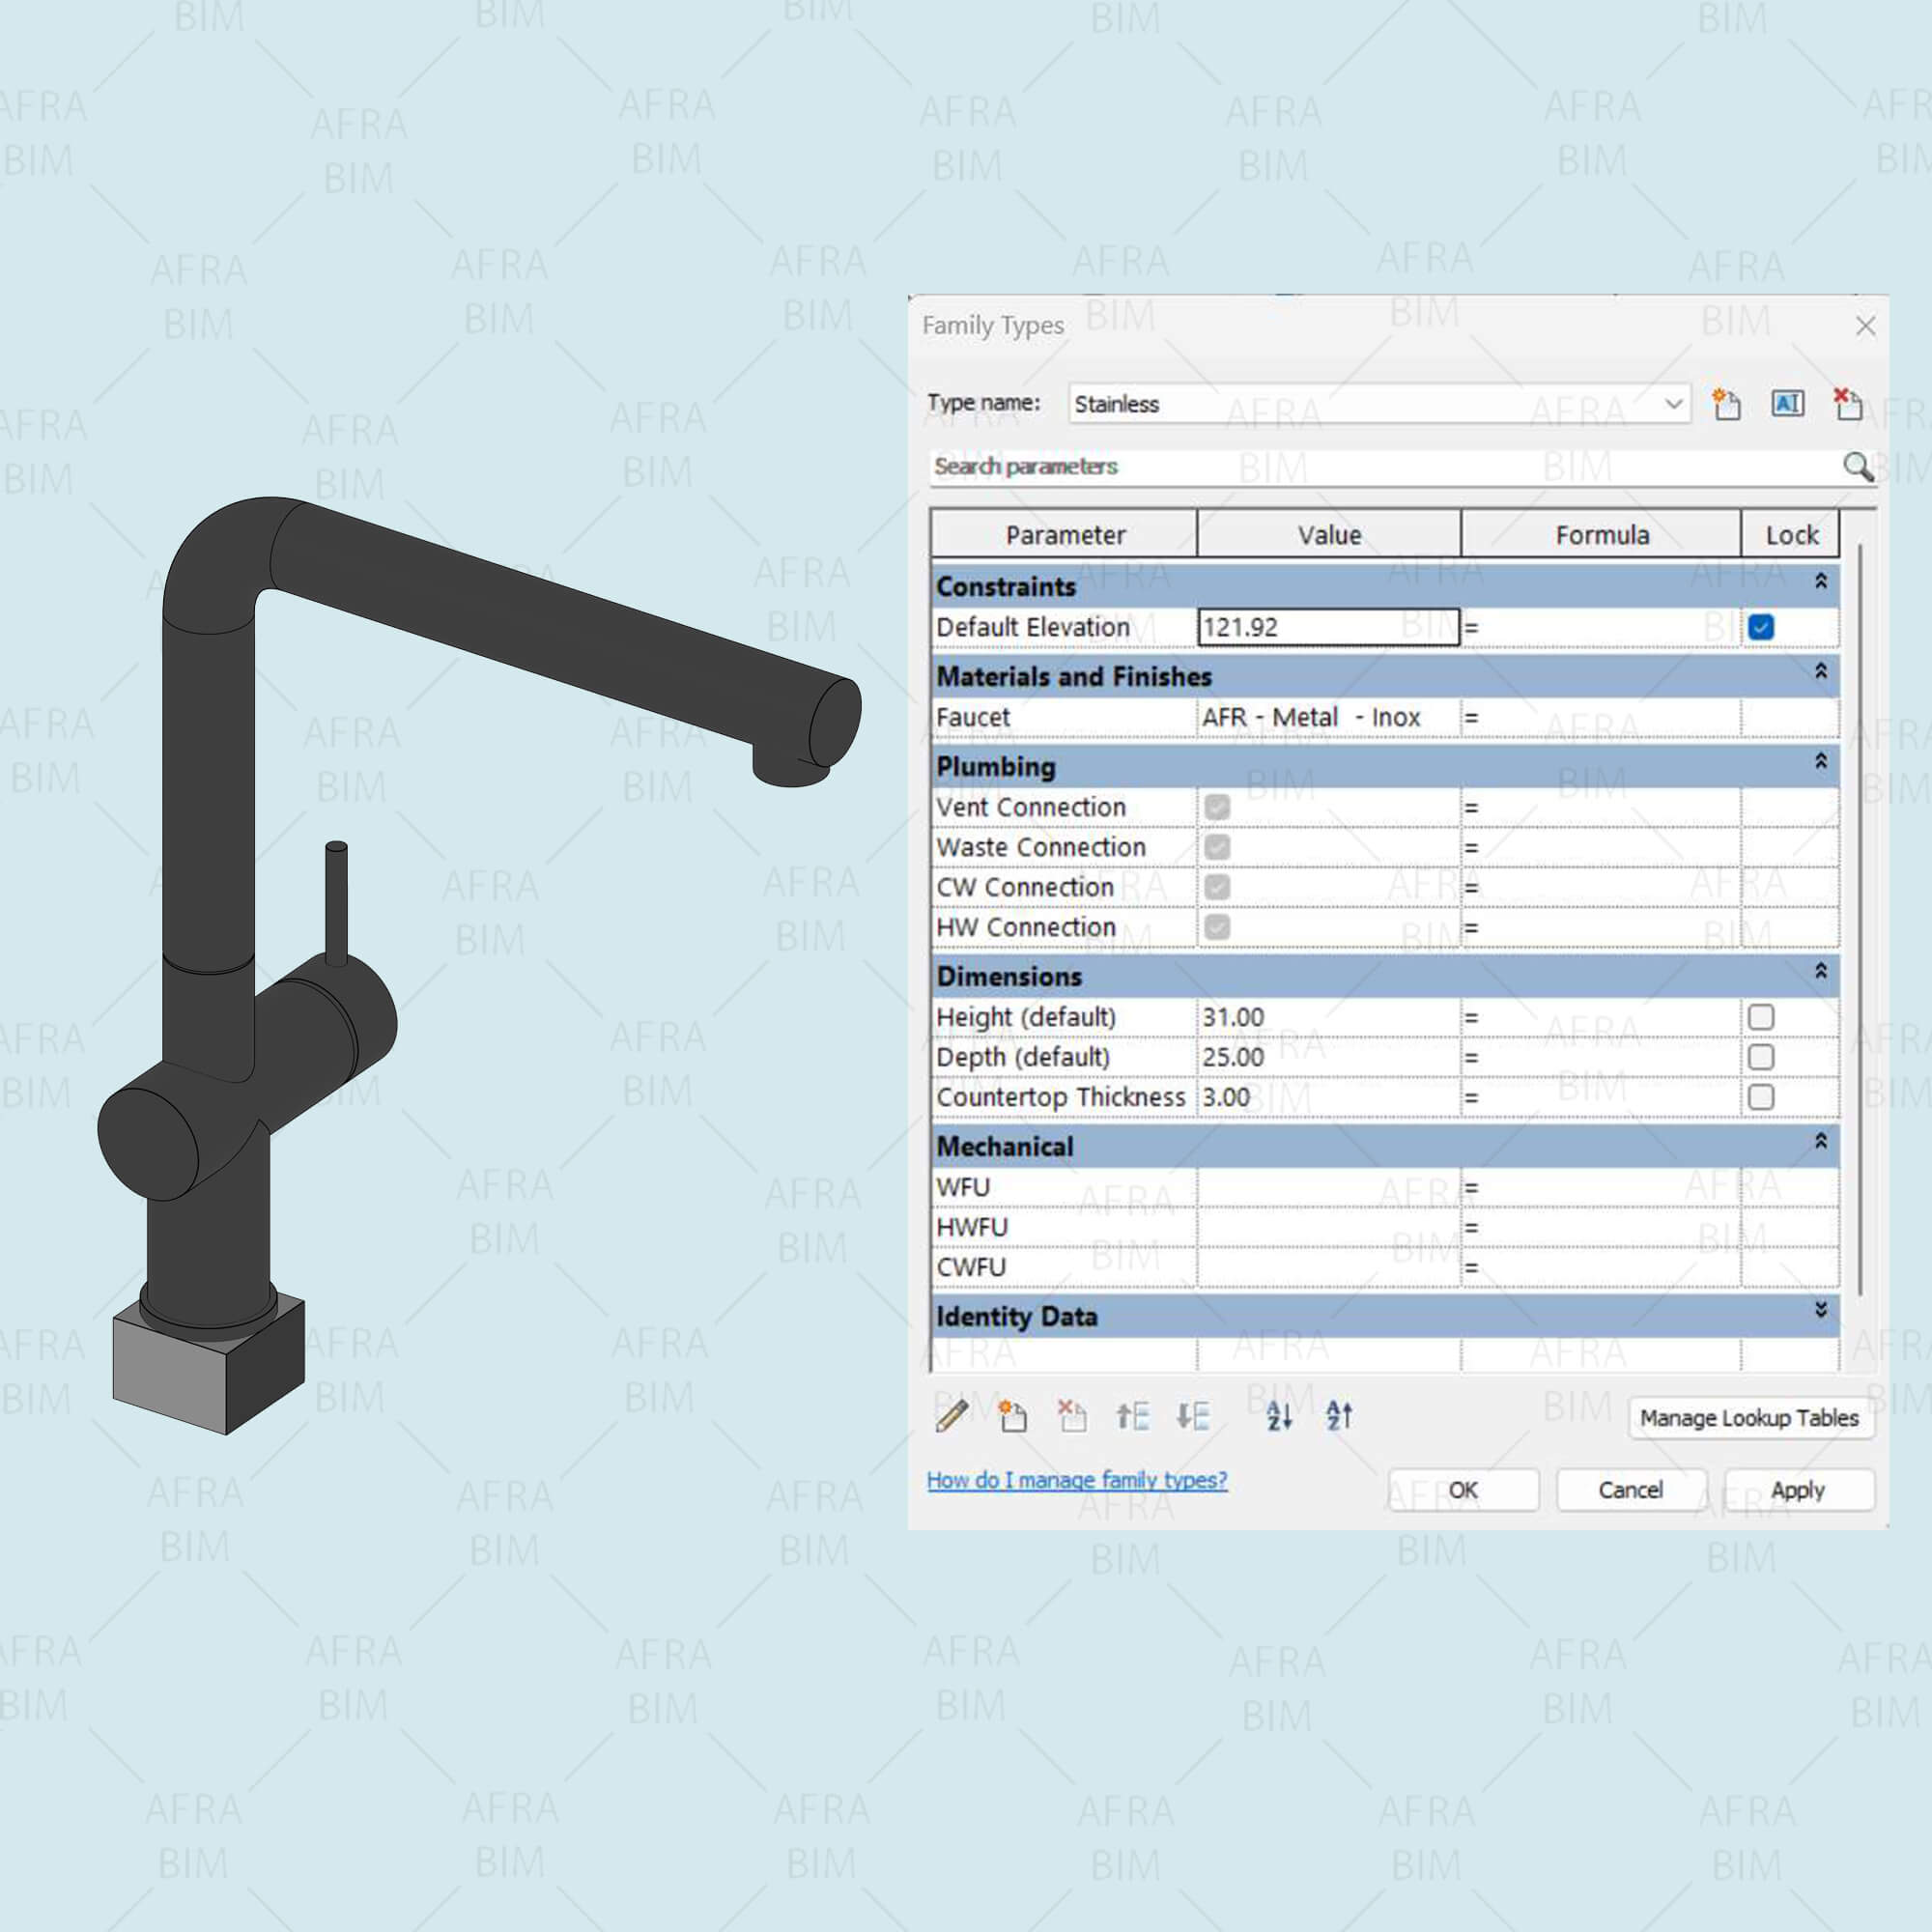
Task: Click the Delete Type icon
Action: pos(1847,404)
